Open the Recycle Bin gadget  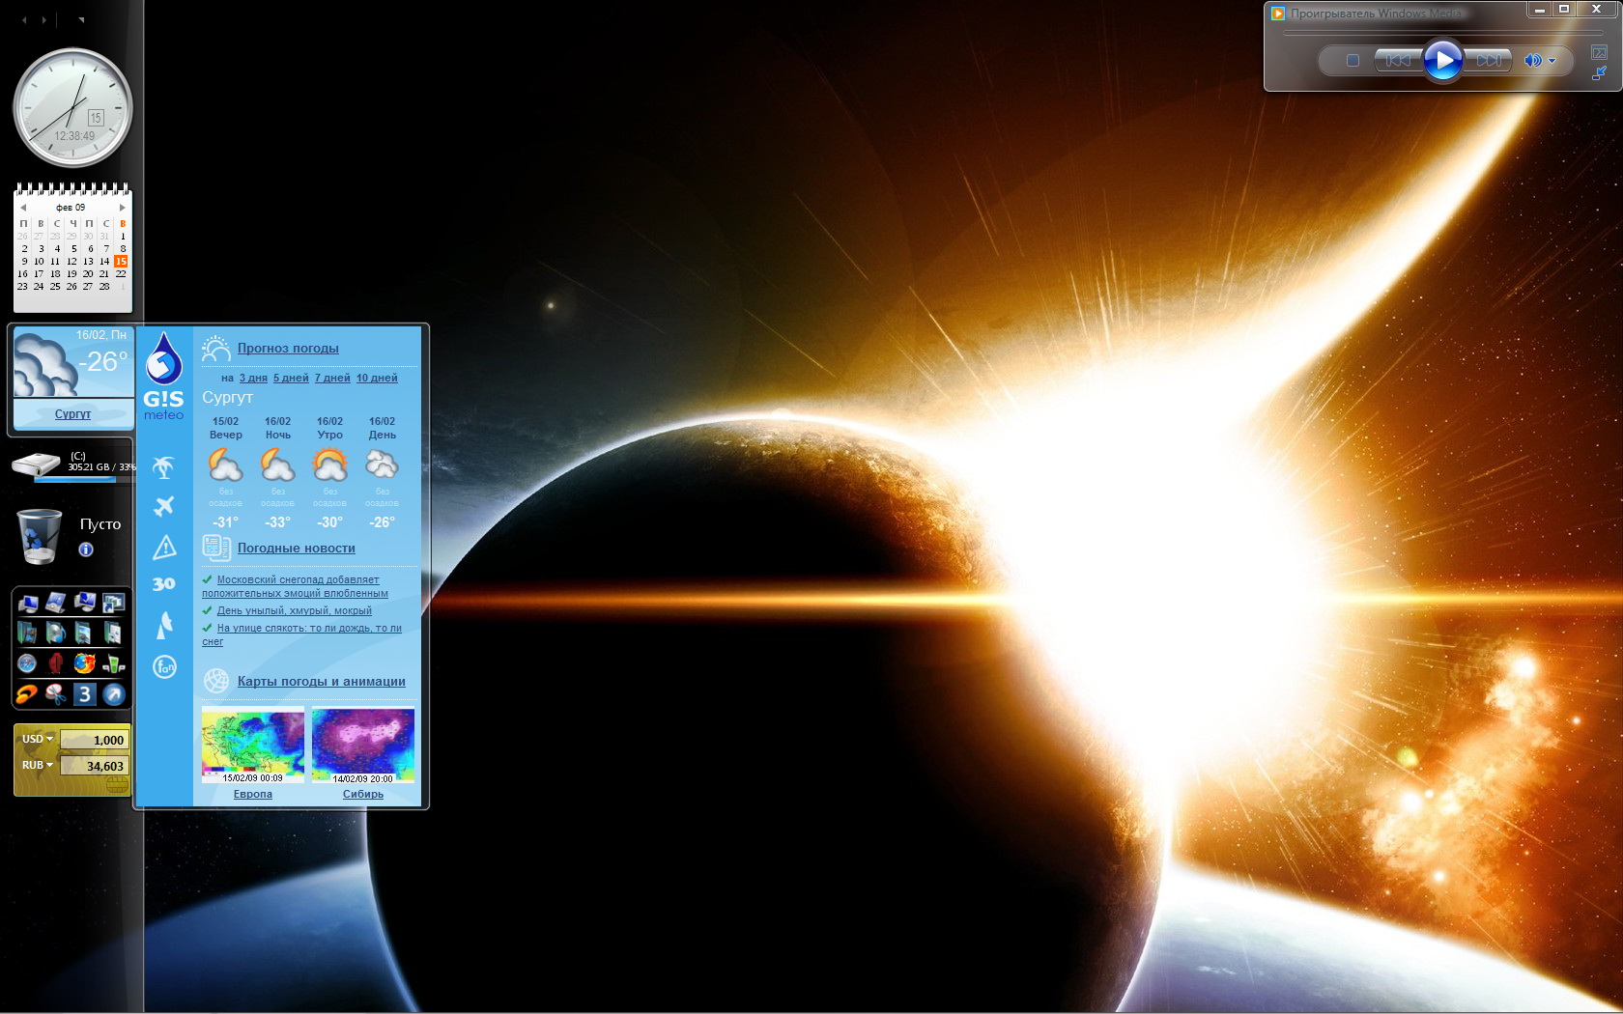pos(40,537)
